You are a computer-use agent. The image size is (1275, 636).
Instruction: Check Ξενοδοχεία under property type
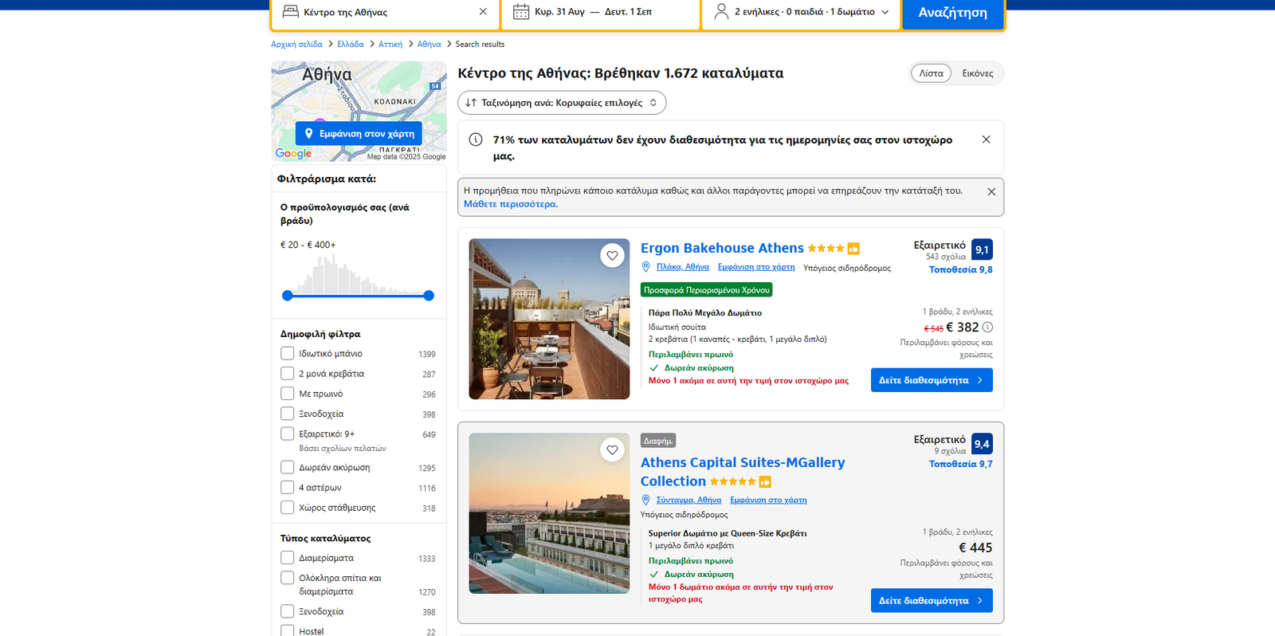(288, 611)
